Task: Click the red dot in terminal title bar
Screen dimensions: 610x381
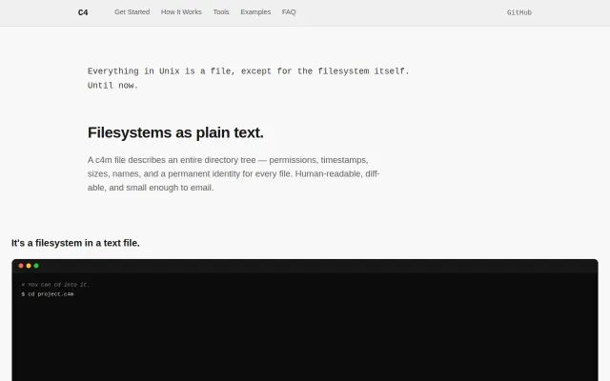Action: (21, 266)
